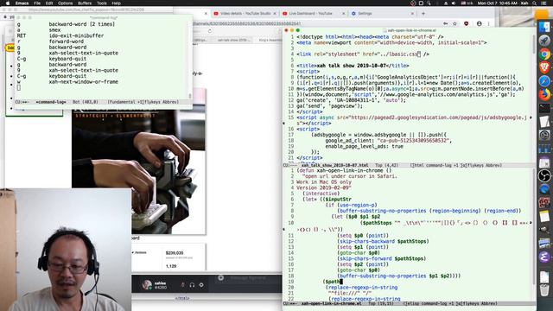Image resolution: width=553 pixels, height=311 pixels.
Task: Open Brave browser from the Dock
Action: pyautogui.click(x=544, y=67)
